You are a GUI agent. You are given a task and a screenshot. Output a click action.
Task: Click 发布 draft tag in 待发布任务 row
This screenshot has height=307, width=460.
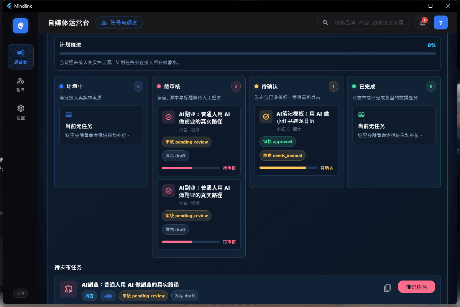[185, 296]
